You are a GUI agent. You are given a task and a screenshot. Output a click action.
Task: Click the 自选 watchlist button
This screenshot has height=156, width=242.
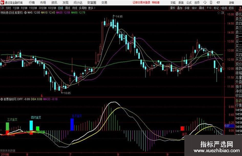[x=224, y=8]
